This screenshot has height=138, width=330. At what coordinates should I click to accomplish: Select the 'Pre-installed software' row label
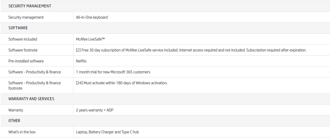pos(26,61)
